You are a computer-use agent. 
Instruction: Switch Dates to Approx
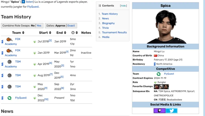(x=60, y=26)
